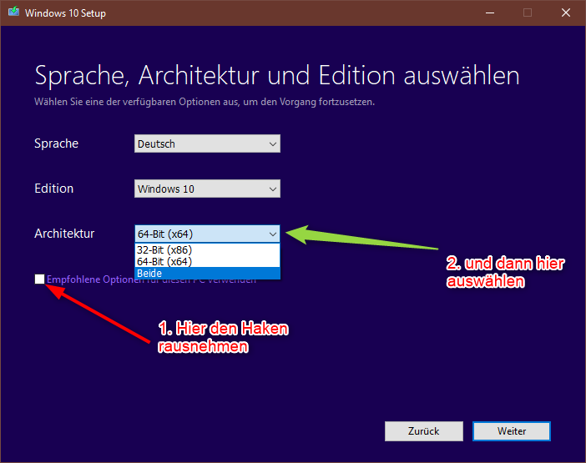Click the Windows 10 Setup title bar icon
586x463 pixels.
[13, 12]
